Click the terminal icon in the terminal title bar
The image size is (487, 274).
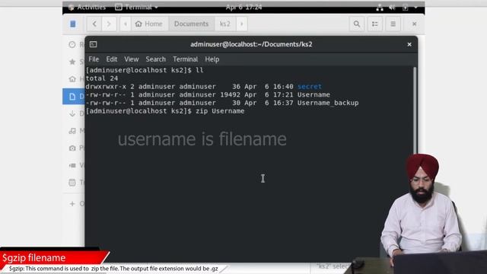(93, 44)
